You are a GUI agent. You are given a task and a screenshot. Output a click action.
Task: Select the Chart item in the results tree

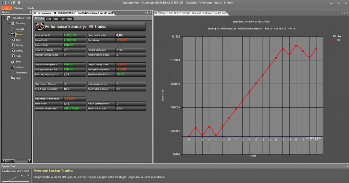point(19,78)
